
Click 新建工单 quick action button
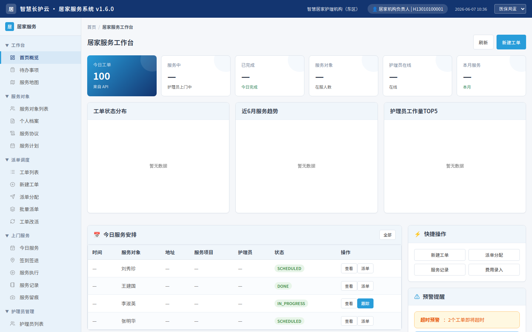click(440, 255)
